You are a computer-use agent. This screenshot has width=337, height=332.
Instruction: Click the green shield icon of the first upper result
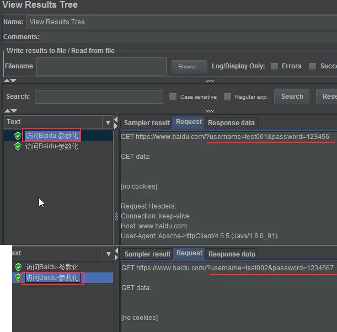(x=18, y=136)
